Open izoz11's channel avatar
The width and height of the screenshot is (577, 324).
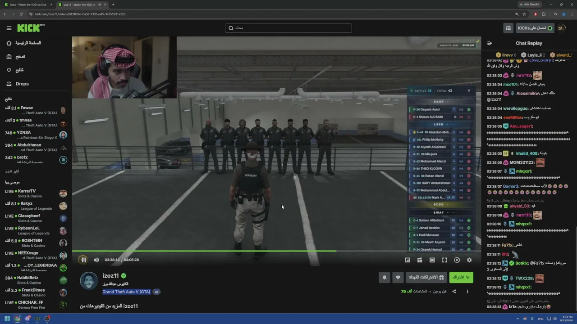pos(89,281)
